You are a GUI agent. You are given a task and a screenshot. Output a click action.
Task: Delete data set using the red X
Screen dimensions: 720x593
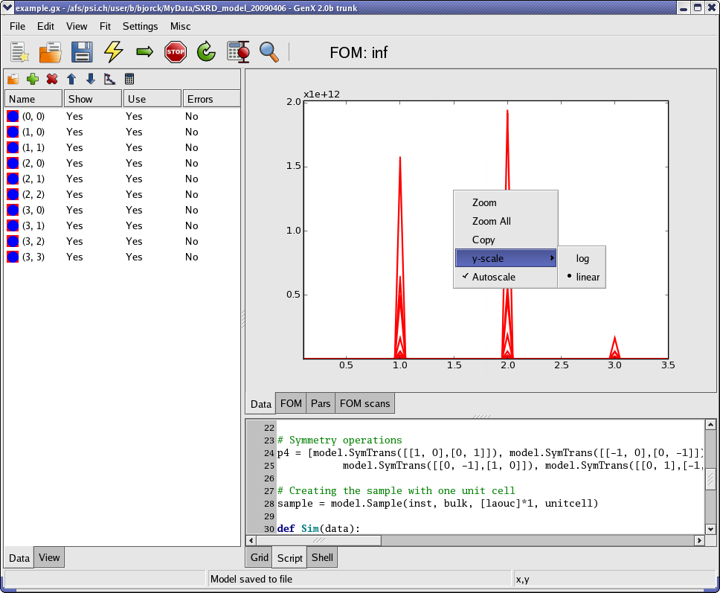pos(52,79)
